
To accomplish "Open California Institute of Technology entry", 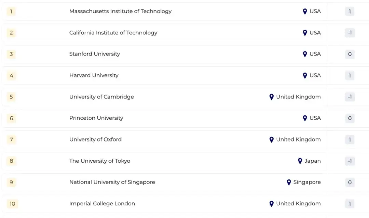I will pos(113,33).
